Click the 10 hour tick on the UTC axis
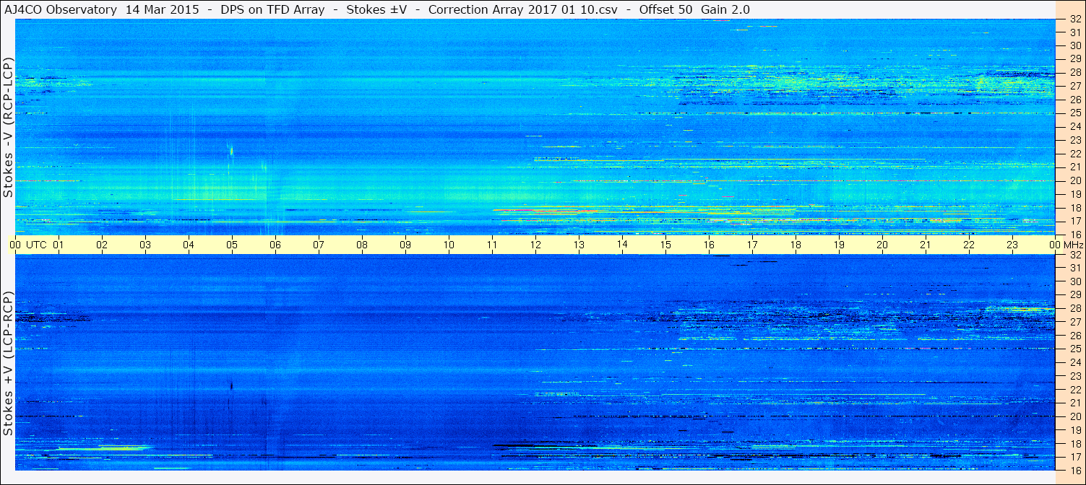 tap(449, 245)
